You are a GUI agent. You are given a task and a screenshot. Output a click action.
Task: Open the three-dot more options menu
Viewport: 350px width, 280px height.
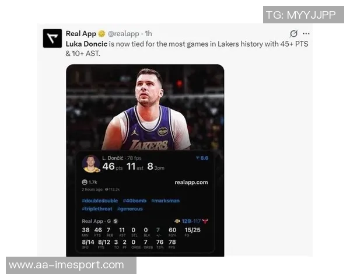pyautogui.click(x=306, y=34)
